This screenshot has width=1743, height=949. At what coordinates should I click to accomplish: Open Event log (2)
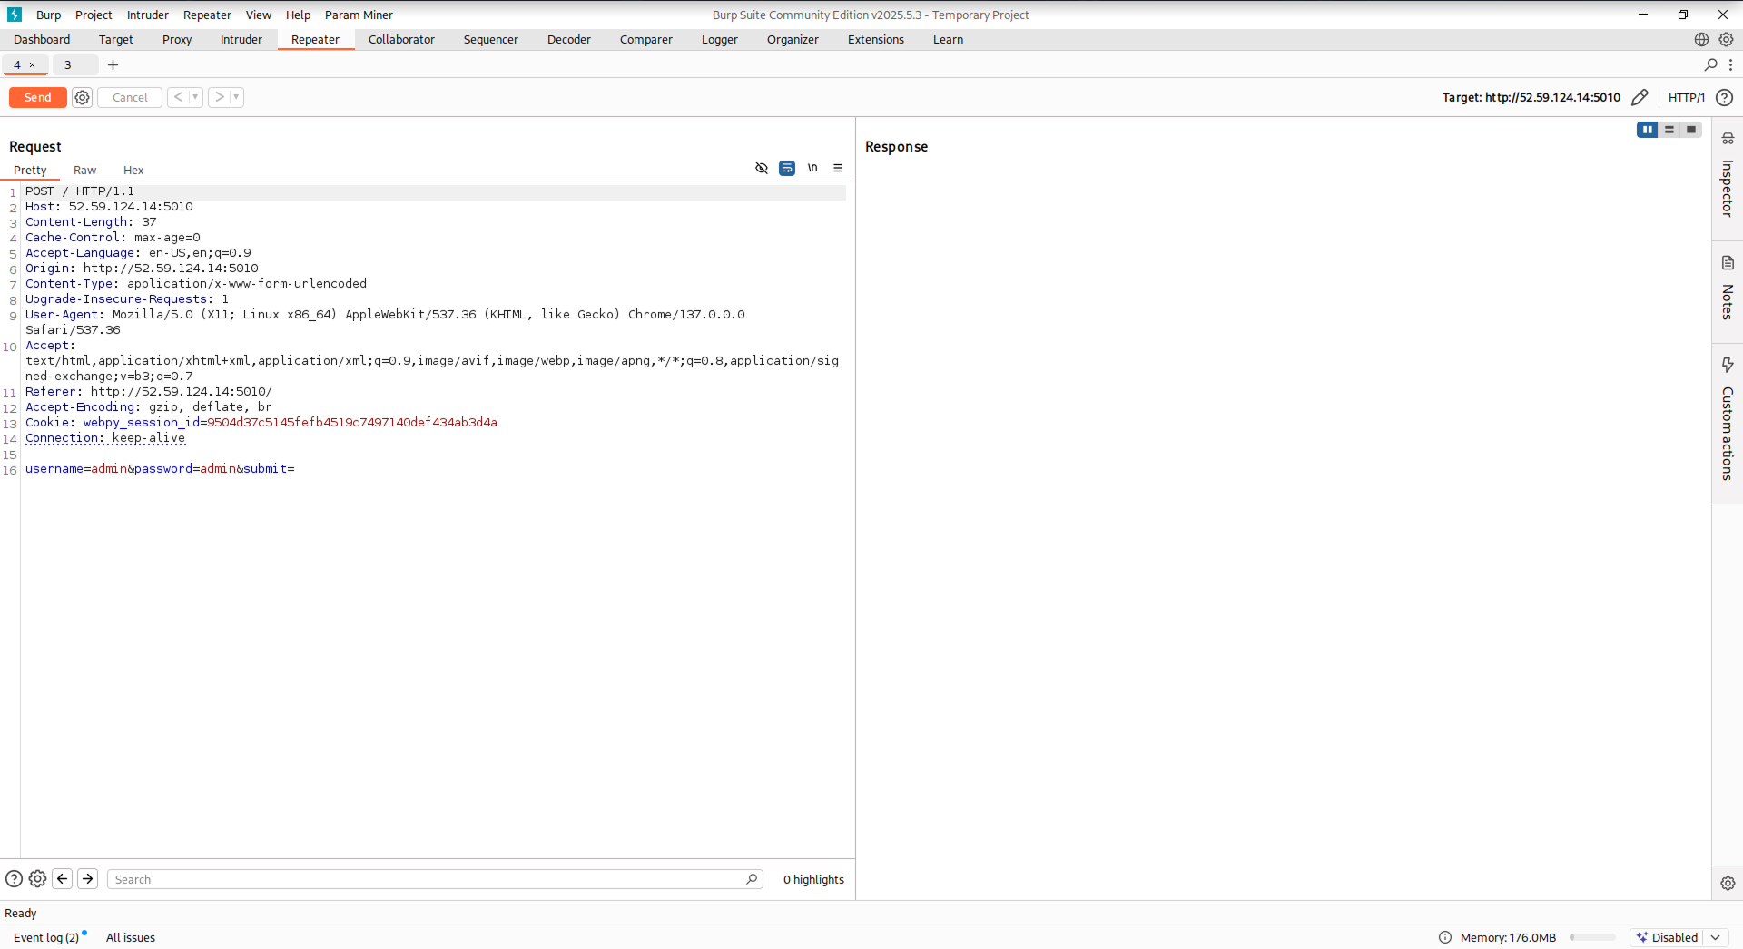pyautogui.click(x=46, y=937)
